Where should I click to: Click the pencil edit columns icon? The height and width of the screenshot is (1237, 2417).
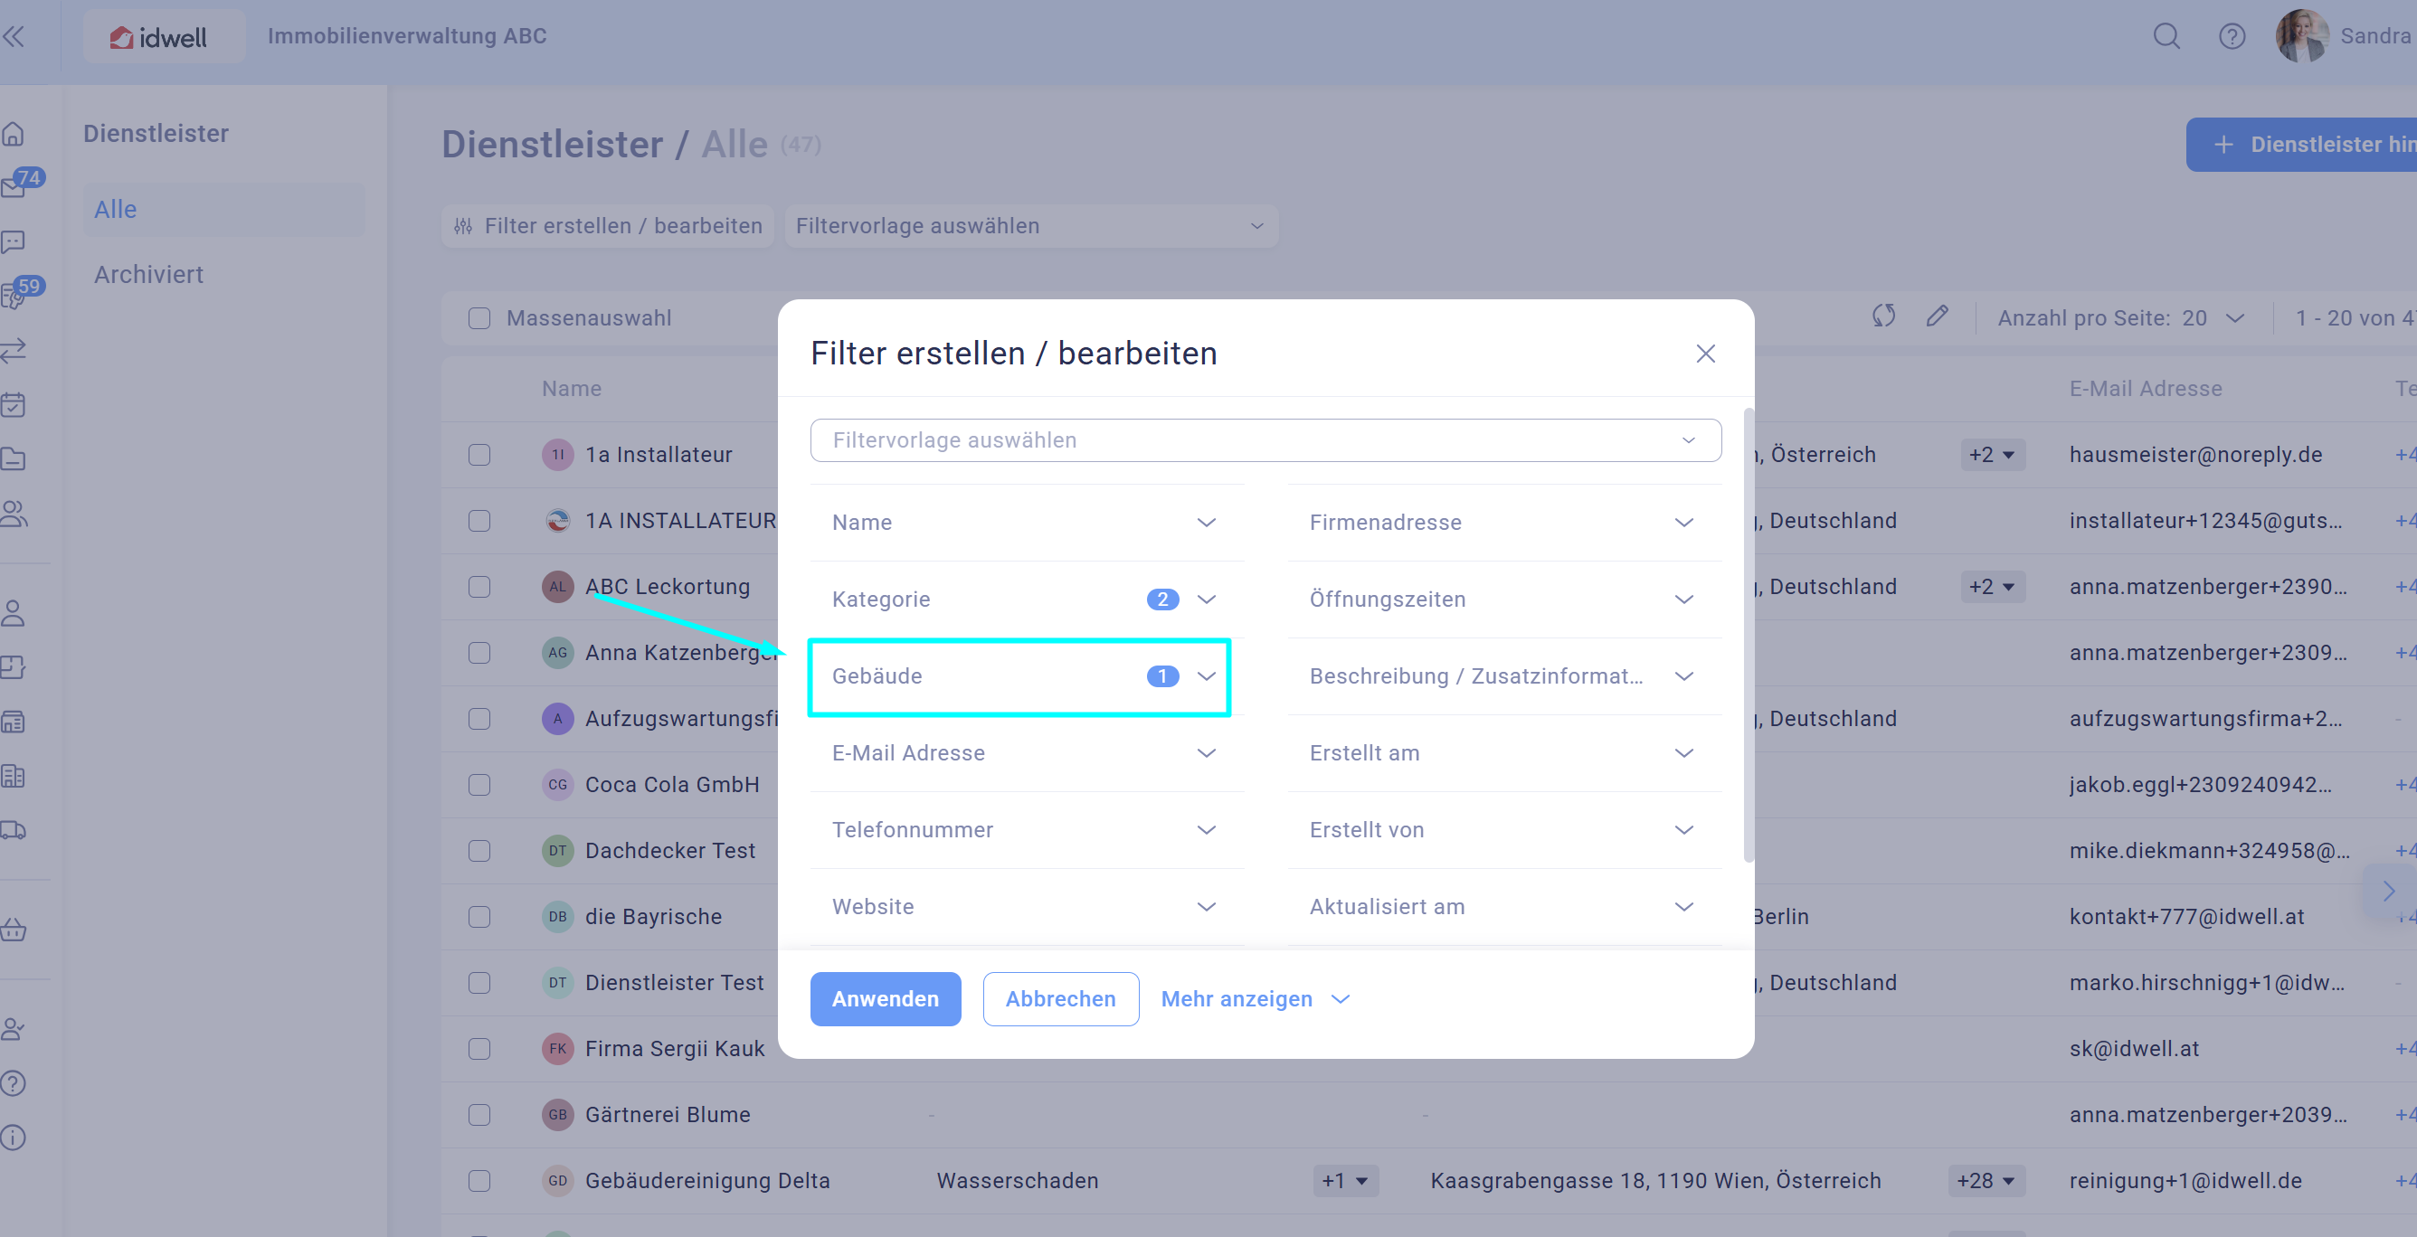pyautogui.click(x=1938, y=316)
